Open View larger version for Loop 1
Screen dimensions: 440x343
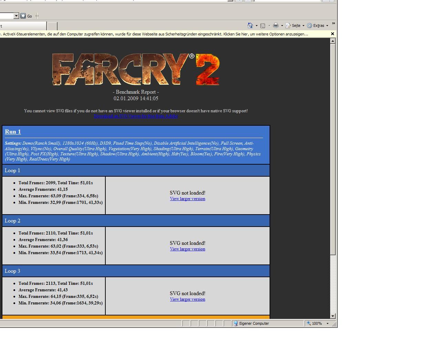pyautogui.click(x=188, y=199)
